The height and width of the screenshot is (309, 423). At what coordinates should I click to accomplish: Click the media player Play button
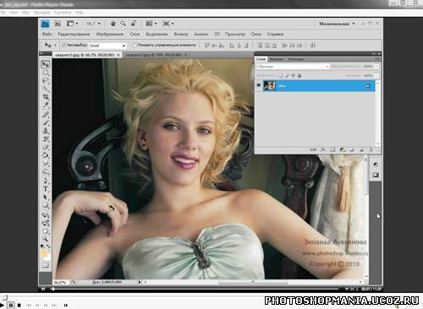(3, 305)
